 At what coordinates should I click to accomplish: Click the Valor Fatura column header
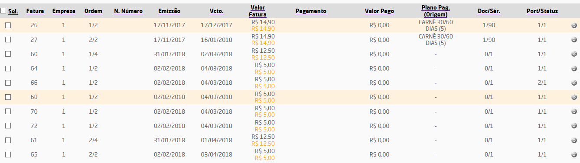tap(258, 11)
